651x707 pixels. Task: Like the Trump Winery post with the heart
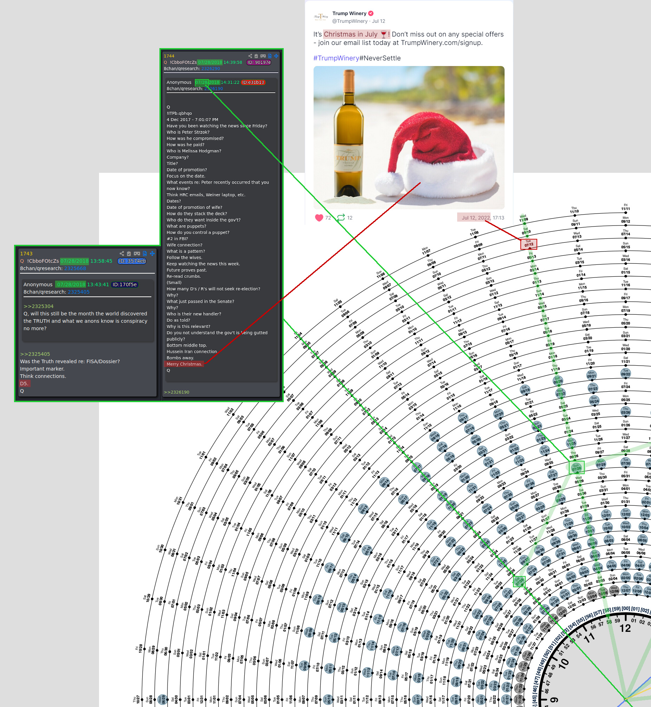pyautogui.click(x=319, y=218)
